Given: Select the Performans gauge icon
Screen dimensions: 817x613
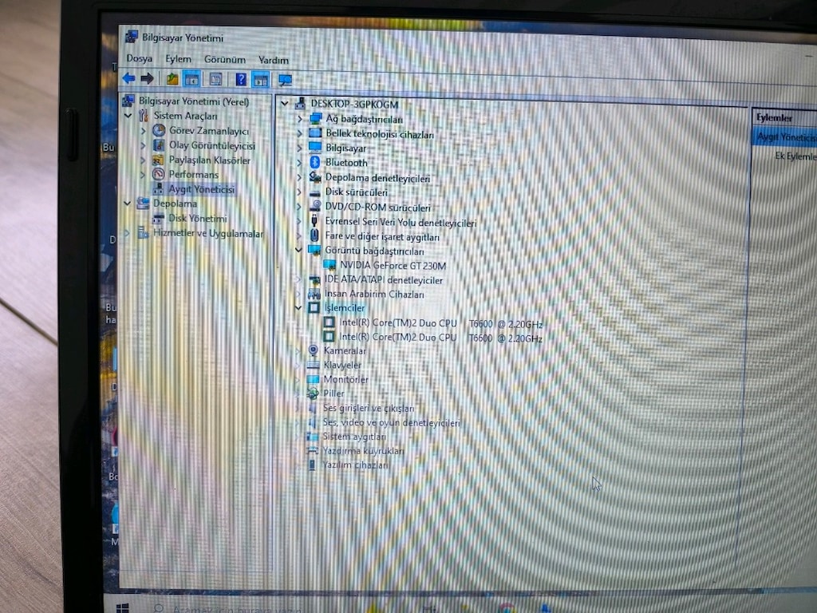Looking at the screenshot, I should click(159, 174).
